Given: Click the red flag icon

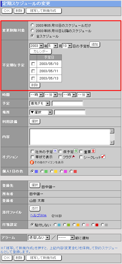Looking at the screenshot, I should [x=73, y=157].
